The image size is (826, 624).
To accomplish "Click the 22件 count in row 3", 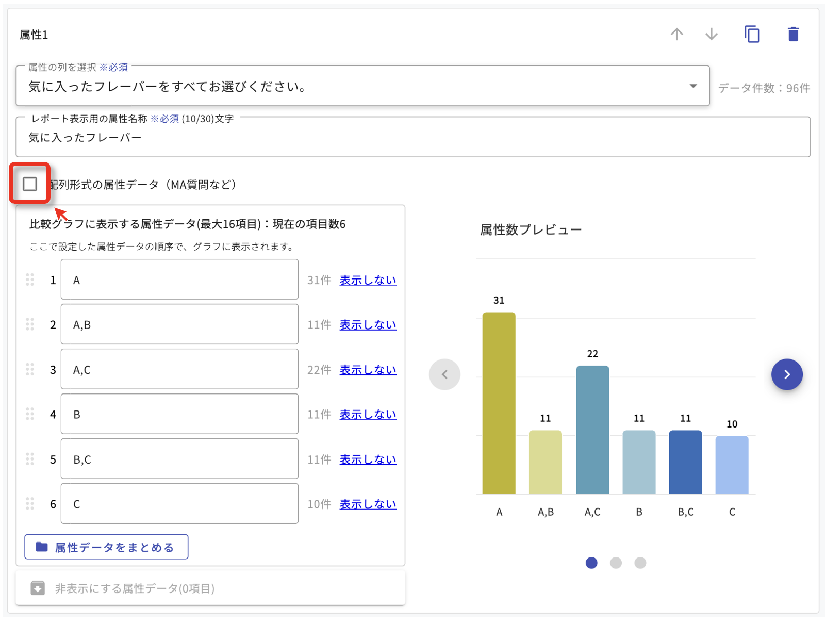I will click(x=319, y=370).
